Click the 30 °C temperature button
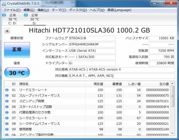Image resolution: width=179 pixels, height=140 pixels. click(17, 73)
